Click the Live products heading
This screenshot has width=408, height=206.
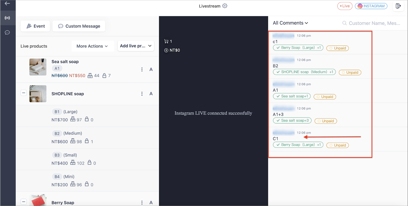(x=34, y=46)
